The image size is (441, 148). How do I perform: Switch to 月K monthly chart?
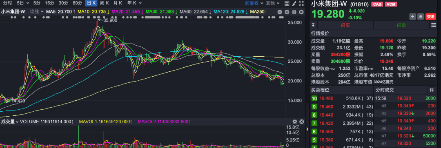pyautogui.click(x=118, y=3)
